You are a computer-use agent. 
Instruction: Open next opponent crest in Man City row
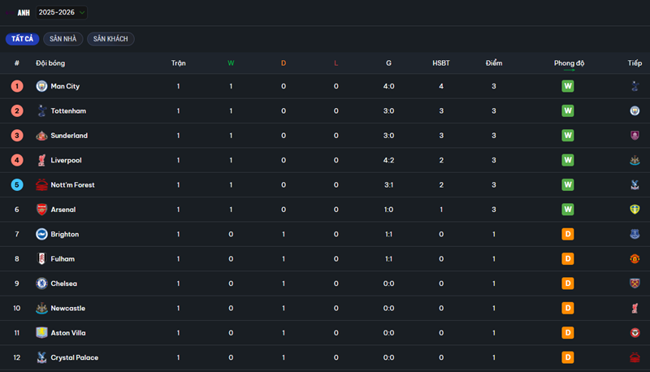click(635, 86)
